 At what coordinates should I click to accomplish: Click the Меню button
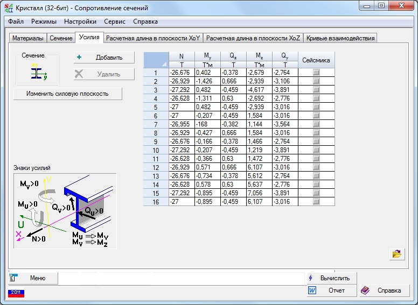[33, 278]
